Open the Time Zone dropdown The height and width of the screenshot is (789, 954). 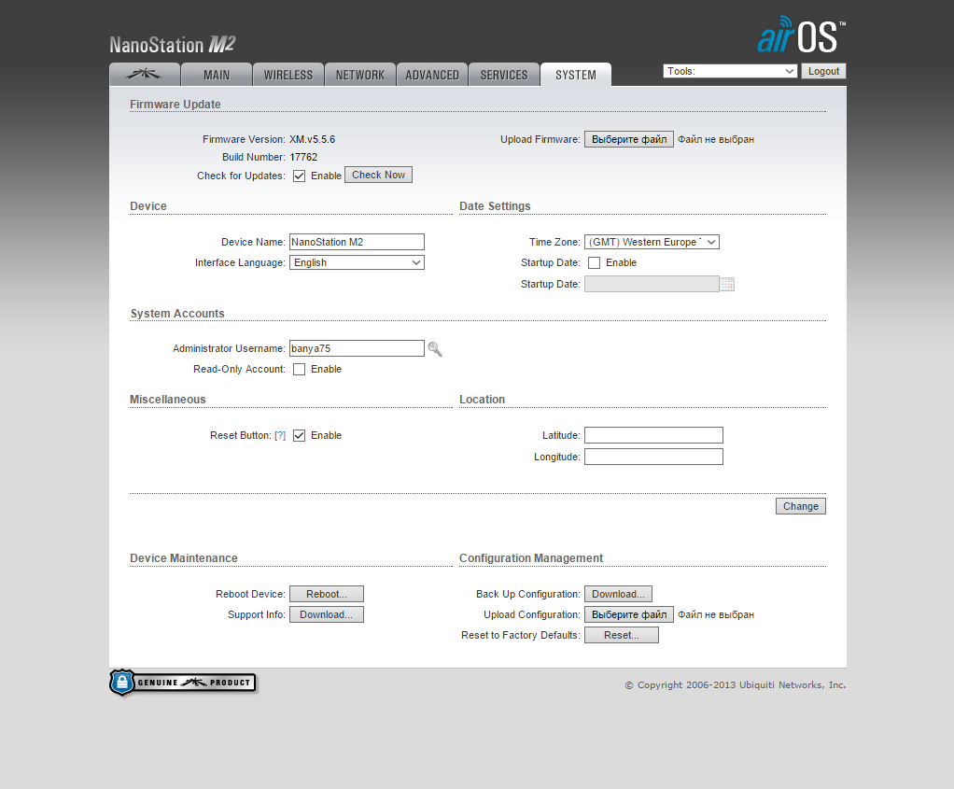click(x=652, y=243)
